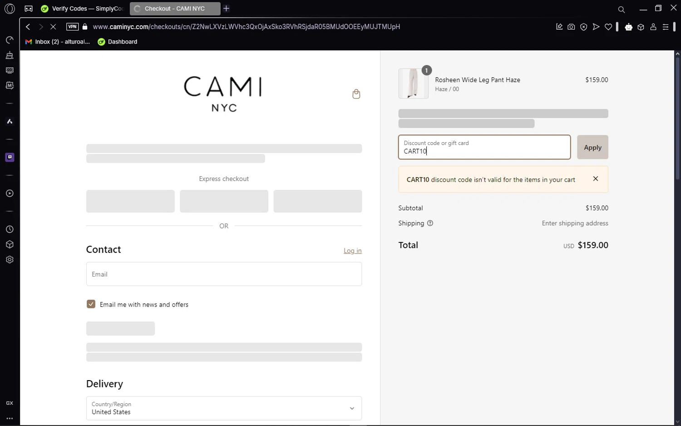This screenshot has width=681, height=426.
Task: Search open tabs with magnifier icon
Action: click(622, 9)
